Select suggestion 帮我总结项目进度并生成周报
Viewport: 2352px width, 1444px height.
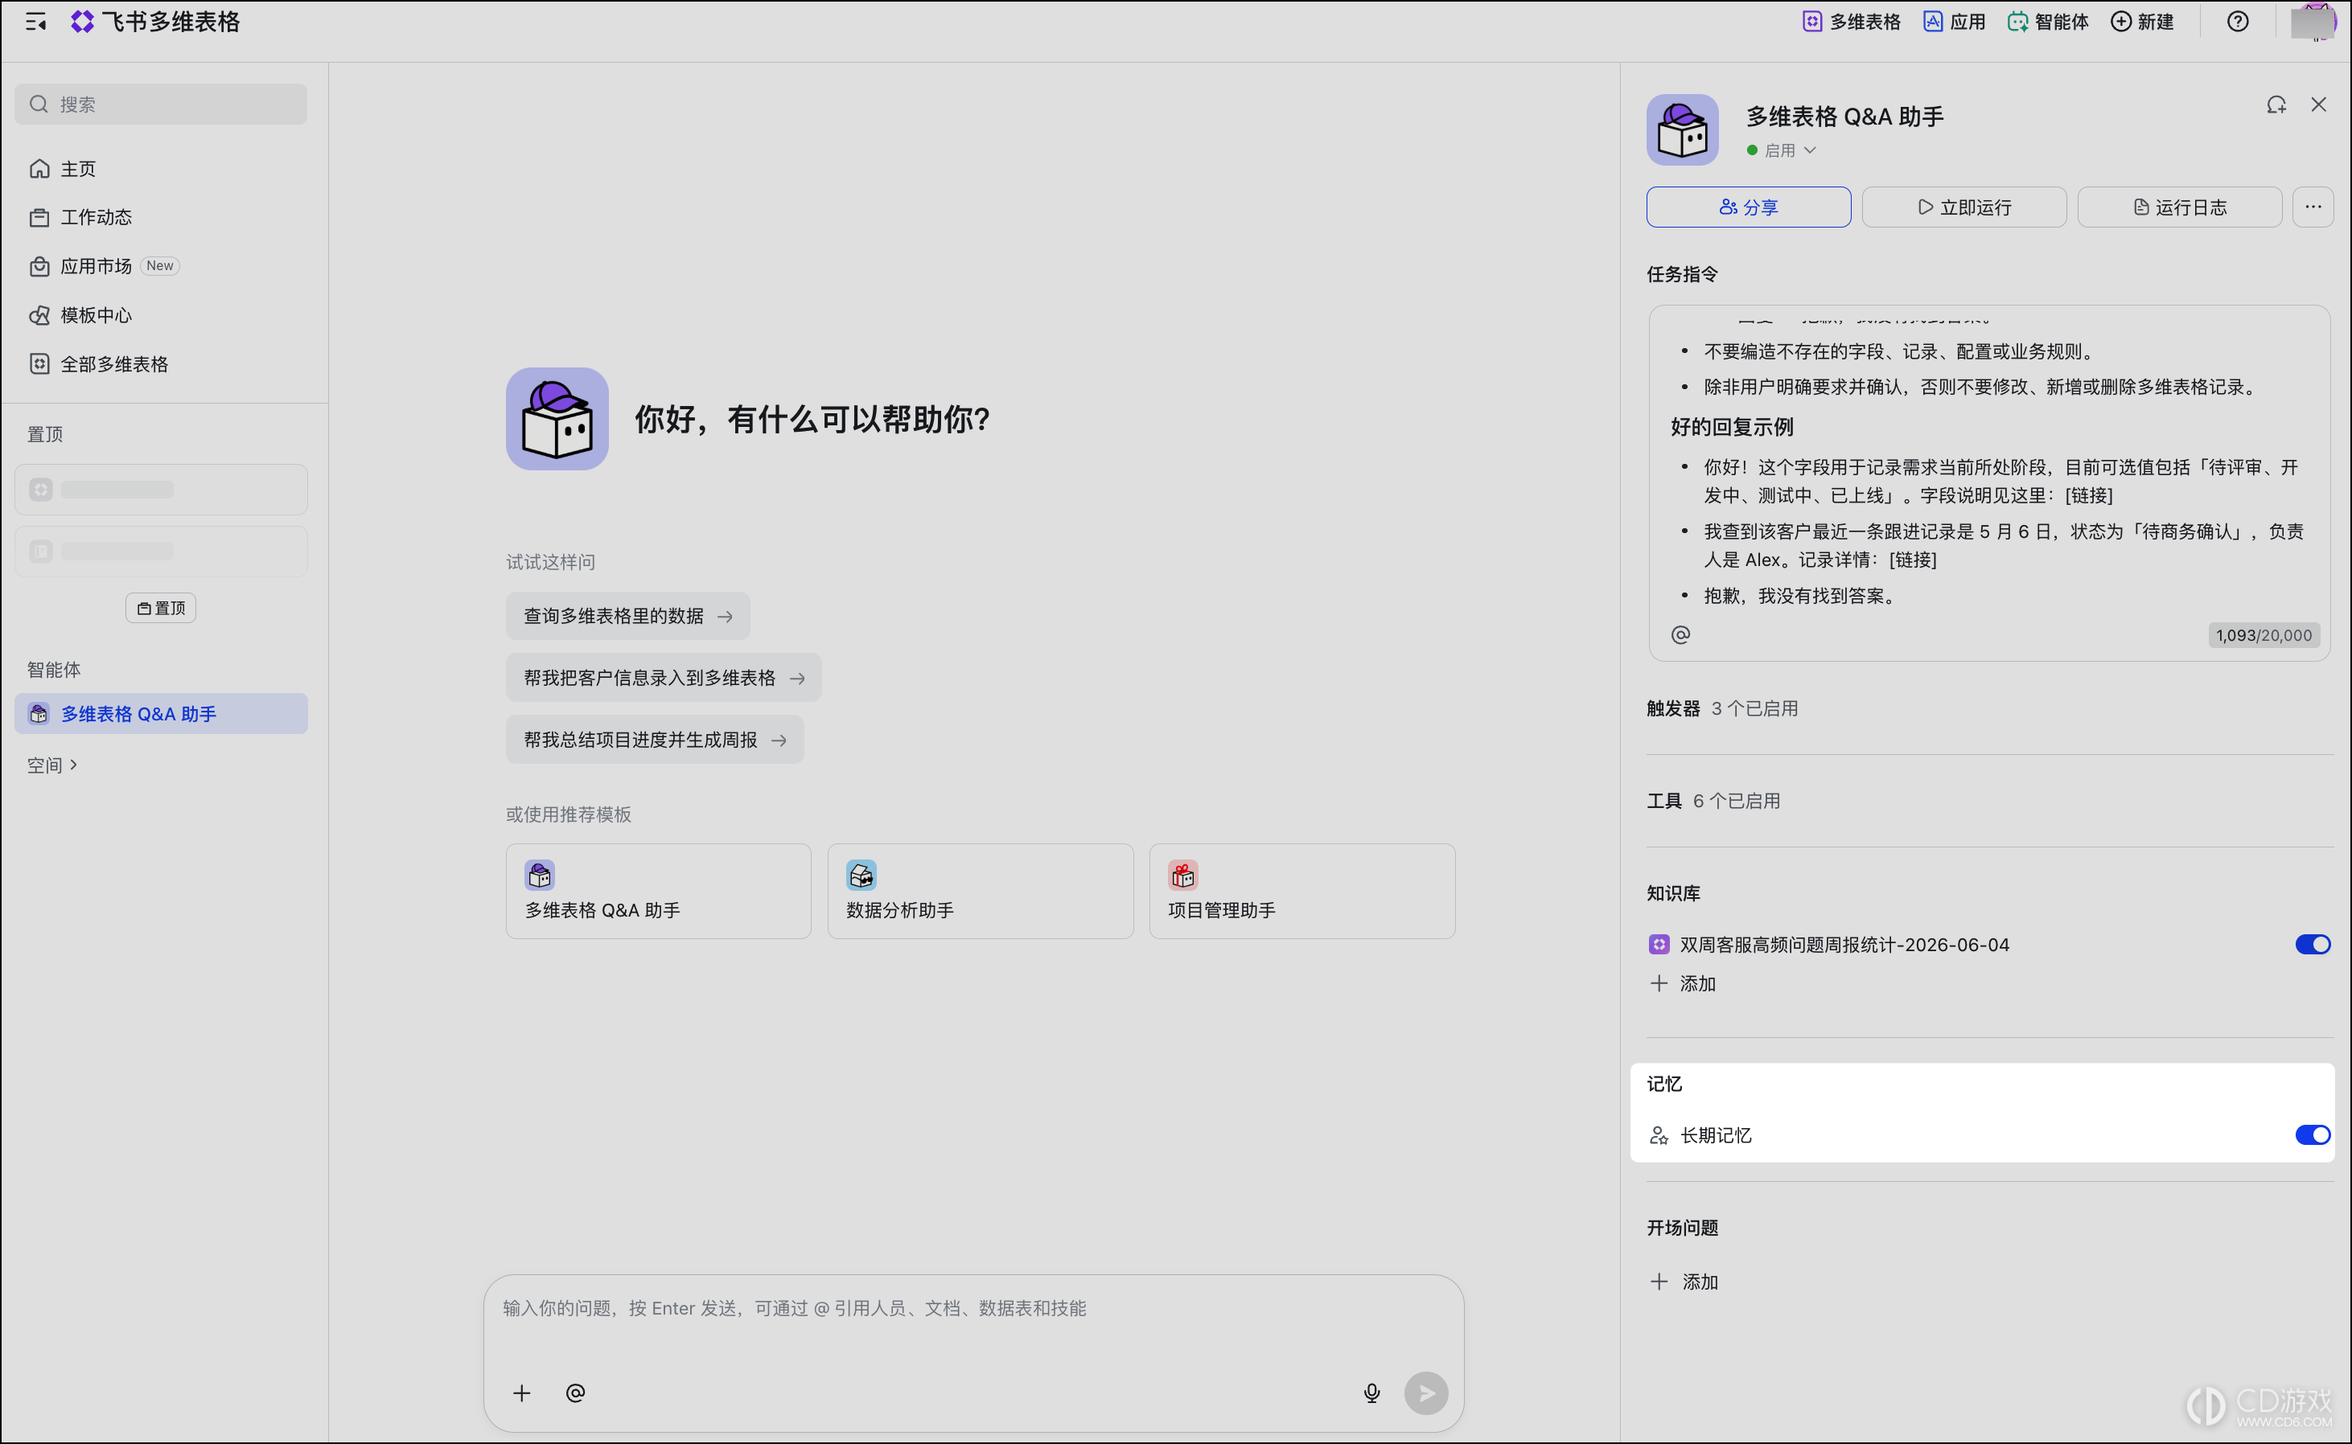point(655,740)
